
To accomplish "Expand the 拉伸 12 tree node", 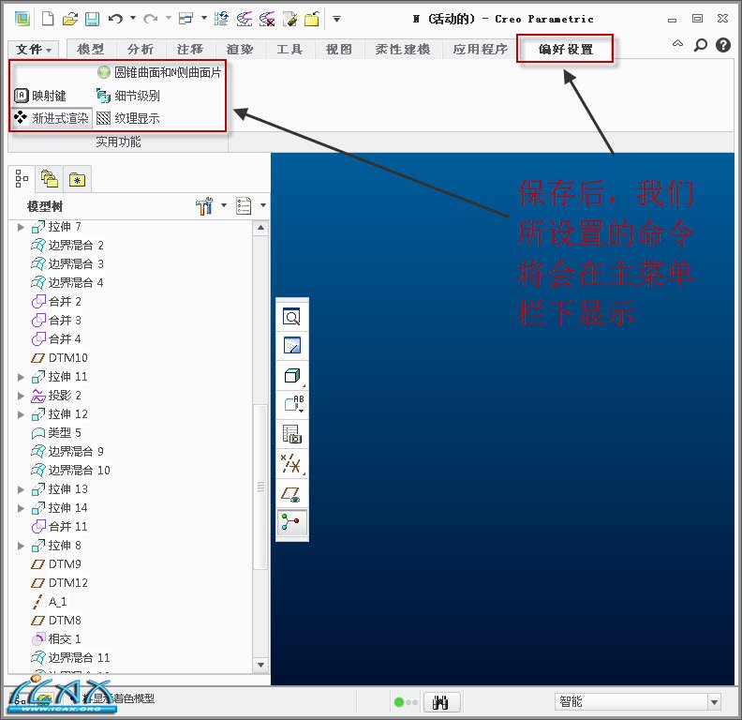I will click(21, 414).
